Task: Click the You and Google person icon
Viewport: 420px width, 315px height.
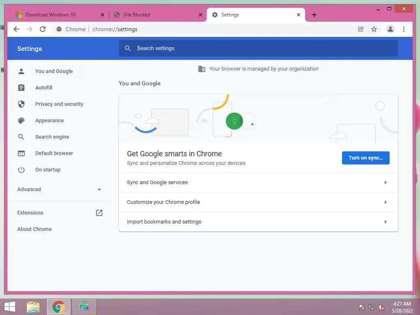Action: pos(21,71)
